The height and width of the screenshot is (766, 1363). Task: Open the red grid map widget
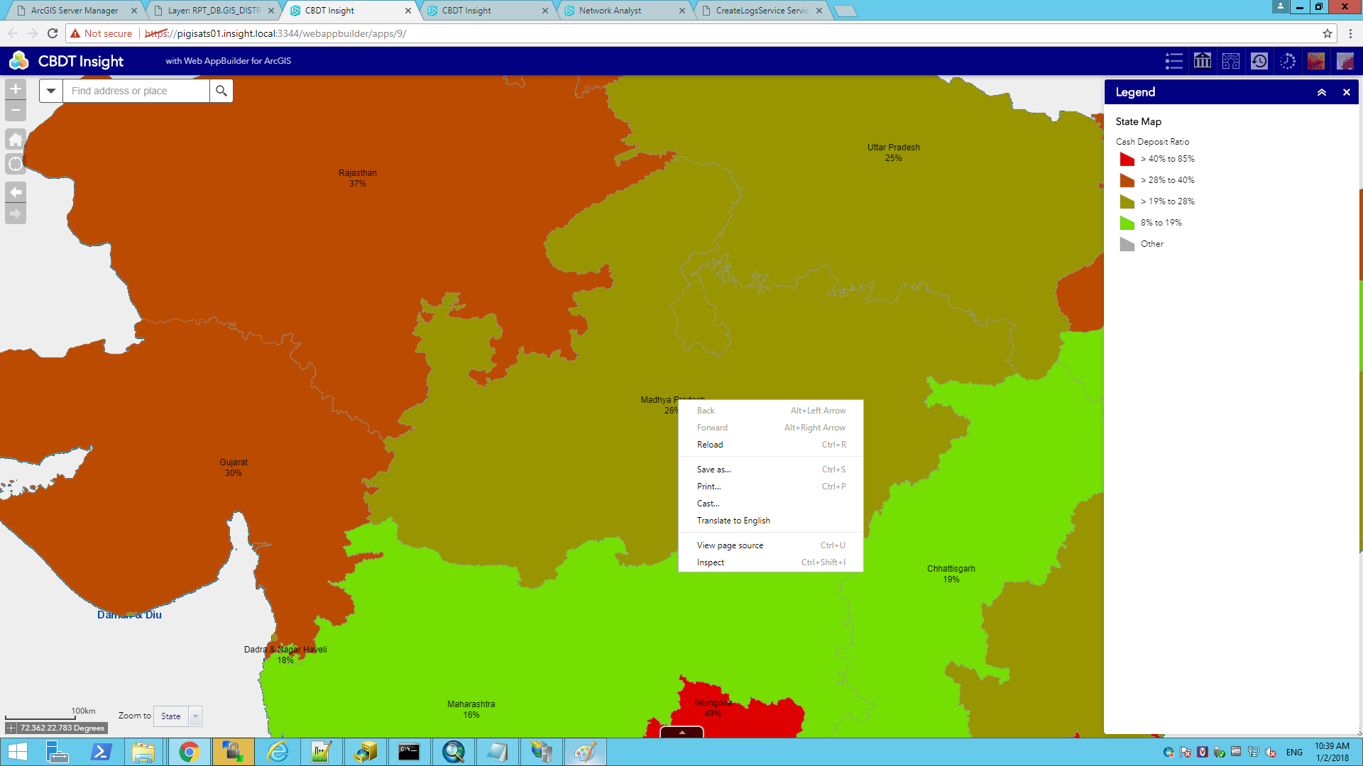coord(1345,61)
